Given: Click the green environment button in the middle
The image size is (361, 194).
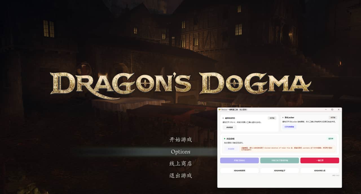Looking at the screenshot, I should click(279, 161).
